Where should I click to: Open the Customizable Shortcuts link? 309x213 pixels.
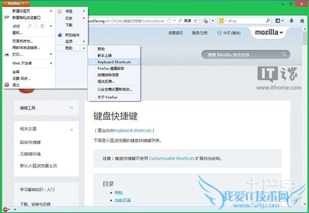click(171, 158)
